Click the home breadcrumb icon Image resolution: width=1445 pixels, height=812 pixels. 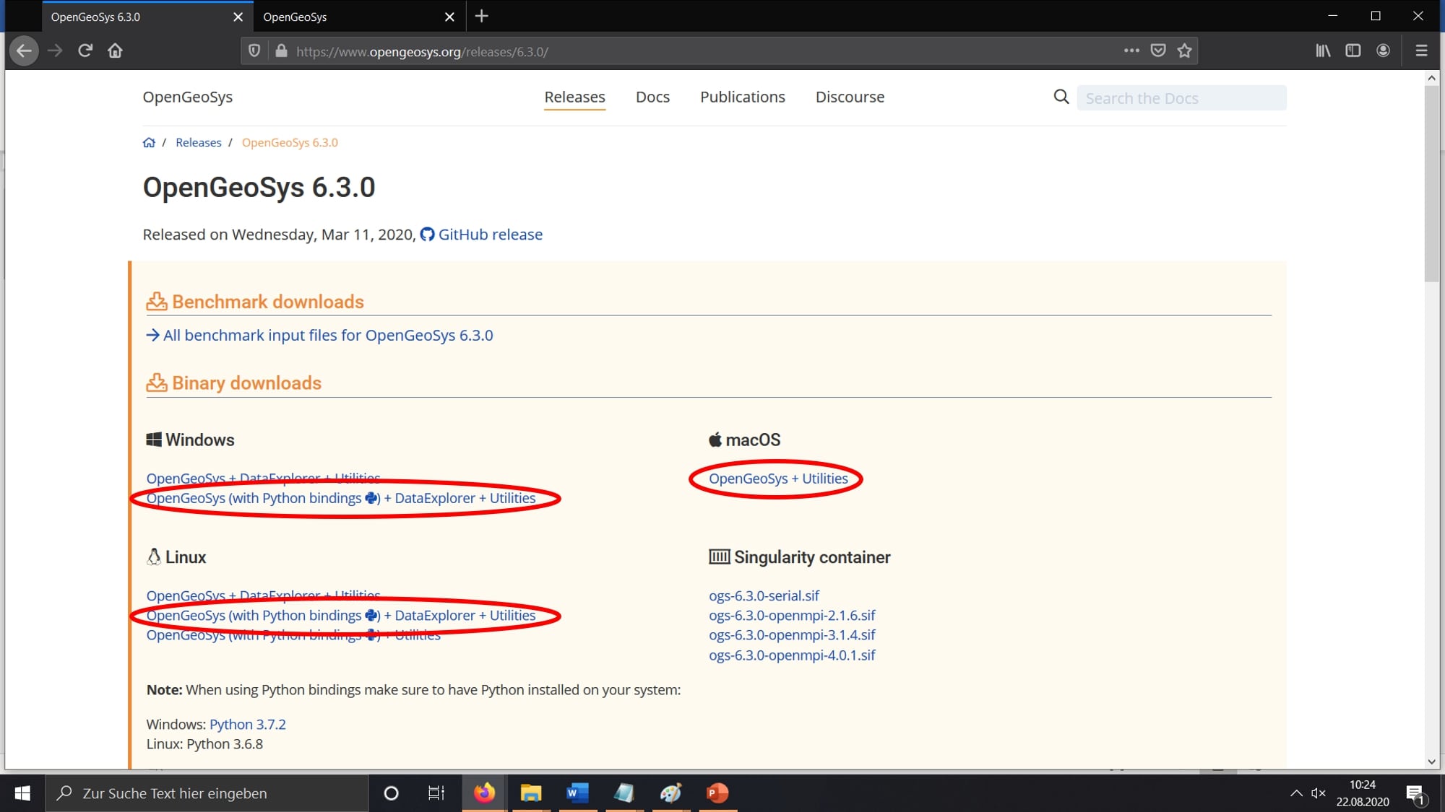149,142
